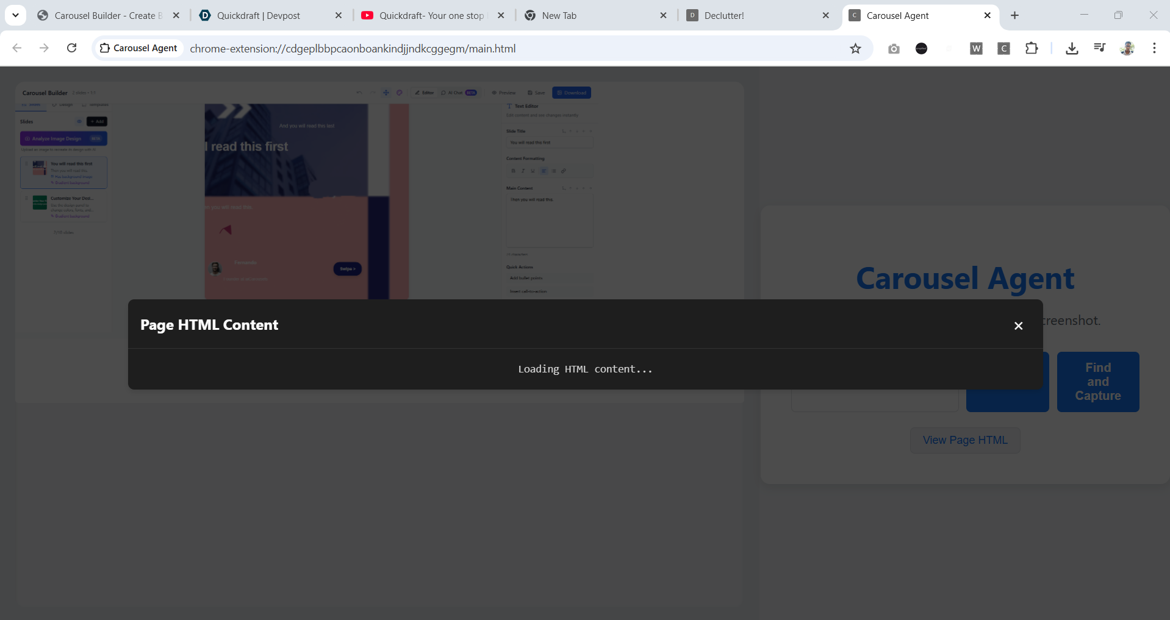Minimize the Chrome window
Image resolution: width=1170 pixels, height=620 pixels.
coord(1084,15)
